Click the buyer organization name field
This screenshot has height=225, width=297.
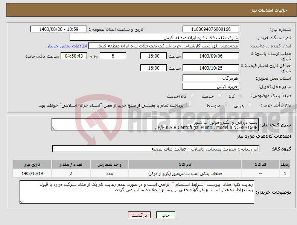154,37
